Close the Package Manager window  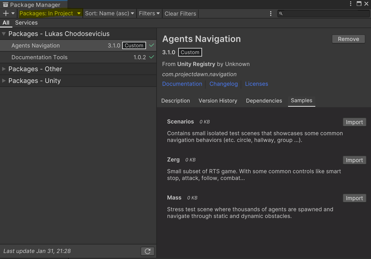coord(366,3)
